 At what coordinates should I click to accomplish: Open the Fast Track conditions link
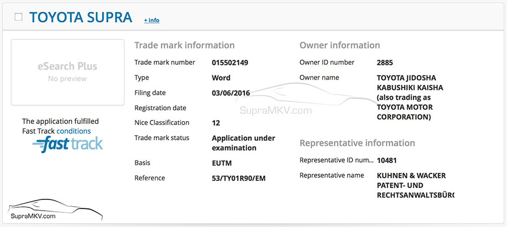click(x=73, y=131)
